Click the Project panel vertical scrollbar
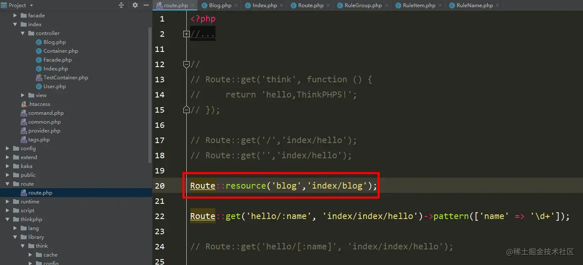The image size is (583, 265). pos(150,95)
